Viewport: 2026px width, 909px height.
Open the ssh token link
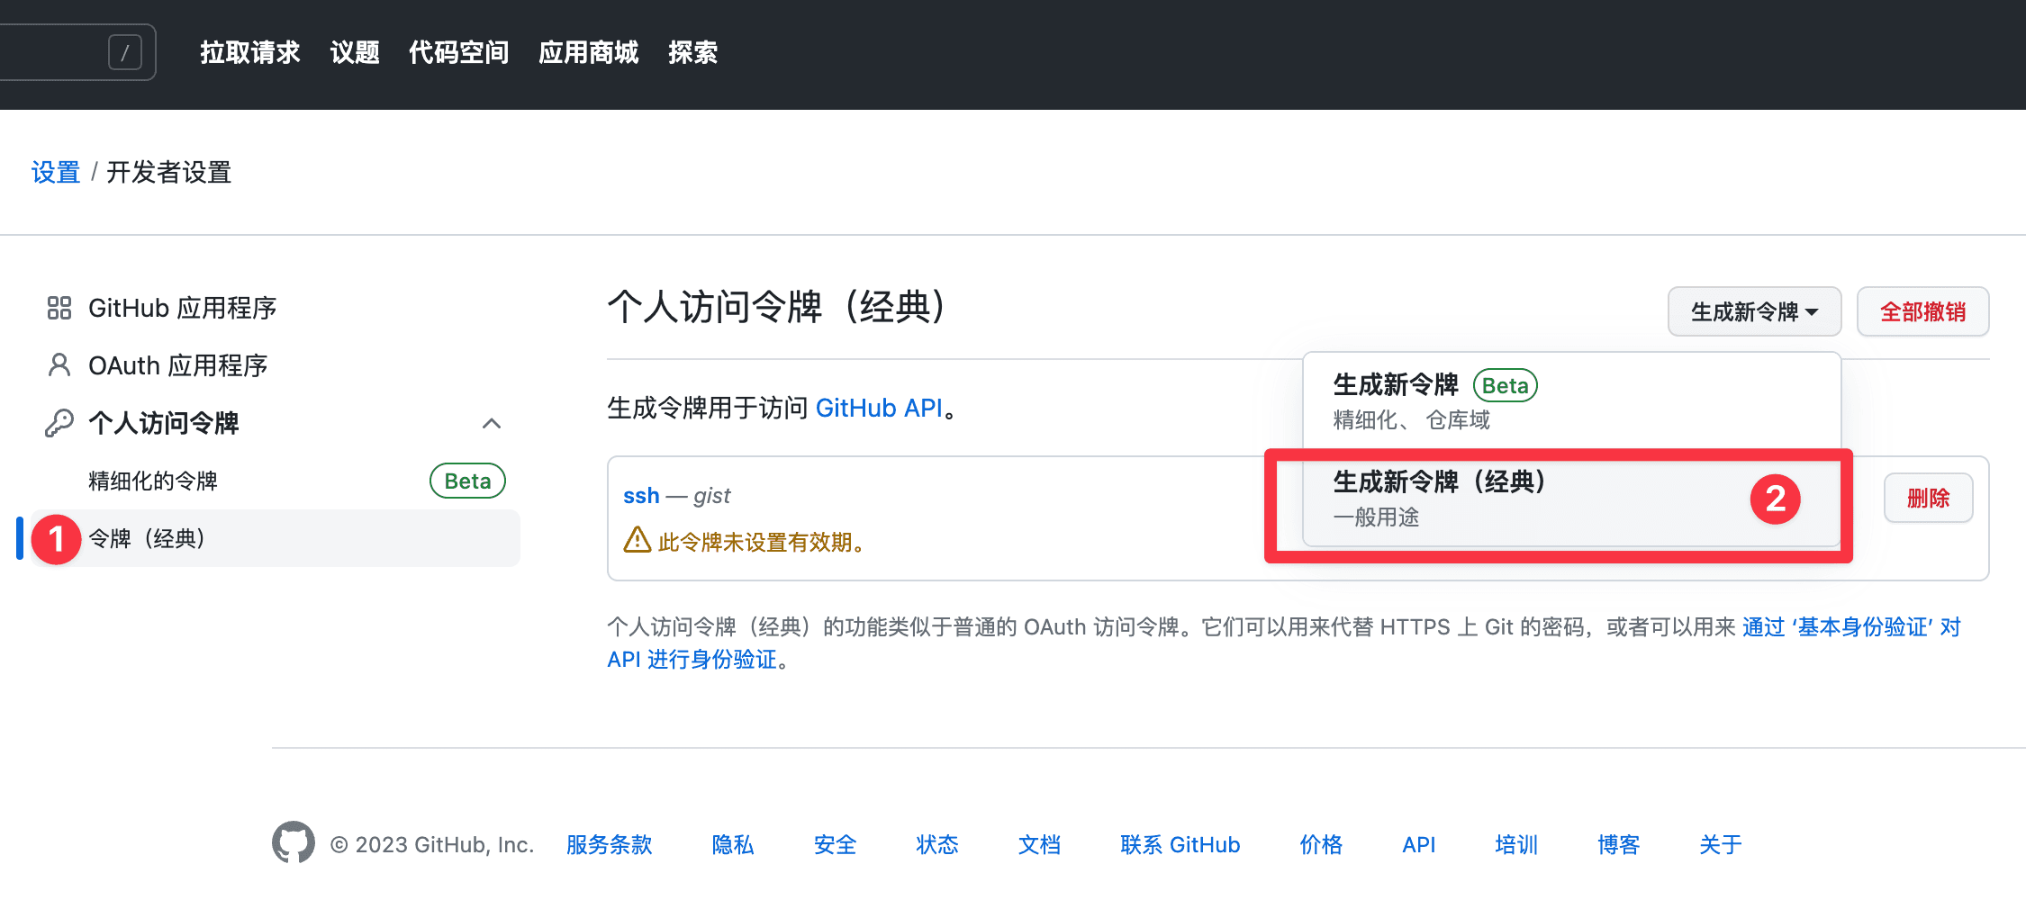click(x=641, y=496)
